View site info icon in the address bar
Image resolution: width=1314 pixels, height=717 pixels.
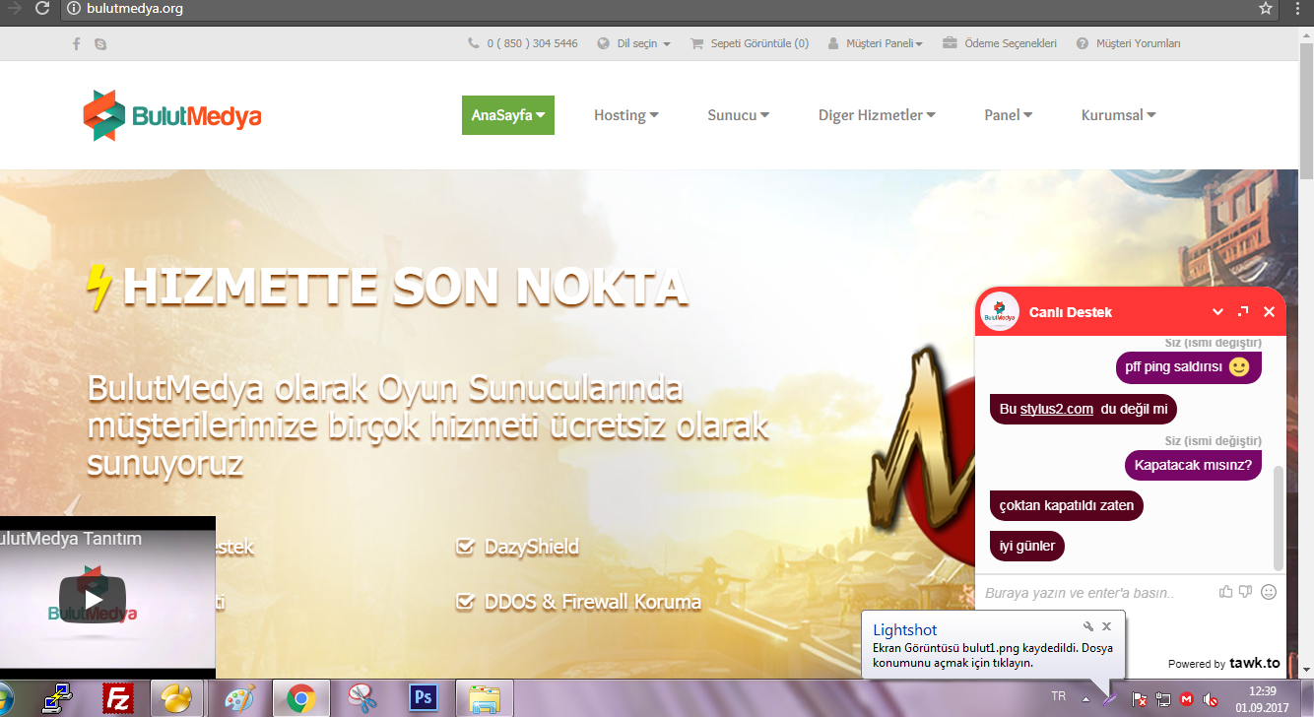(73, 9)
